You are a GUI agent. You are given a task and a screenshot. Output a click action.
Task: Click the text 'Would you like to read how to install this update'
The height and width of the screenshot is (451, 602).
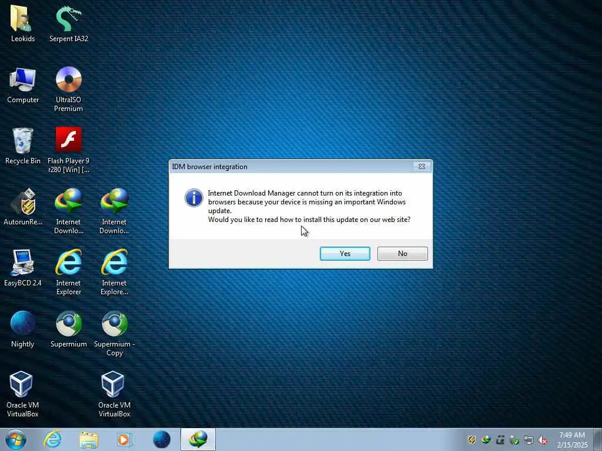tap(283, 220)
